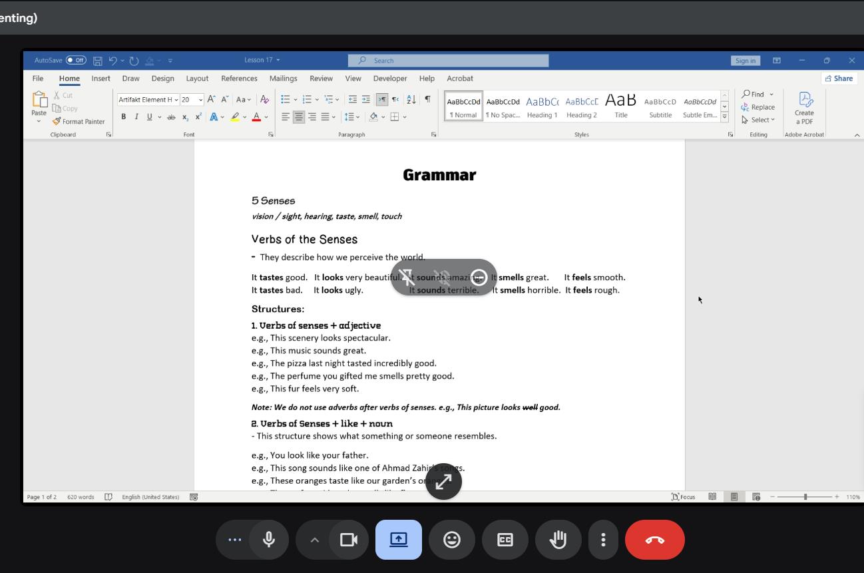
Task: Open the References ribbon tab
Action: 239,79
